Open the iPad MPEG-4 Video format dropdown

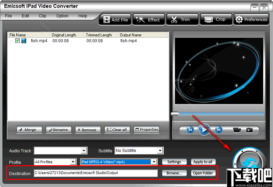[154, 162]
